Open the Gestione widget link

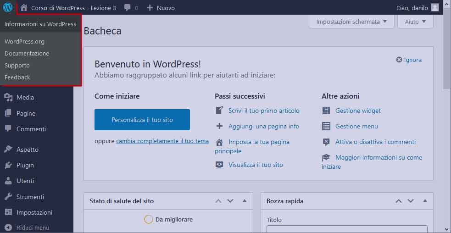coord(358,111)
